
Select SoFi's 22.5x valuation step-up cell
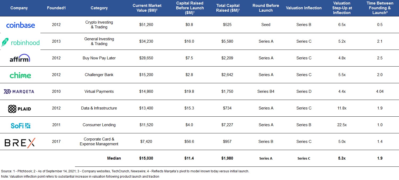coord(342,125)
